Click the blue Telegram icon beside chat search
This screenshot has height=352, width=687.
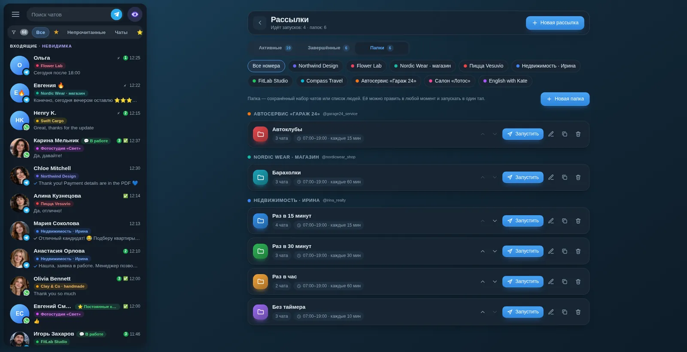coord(116,15)
